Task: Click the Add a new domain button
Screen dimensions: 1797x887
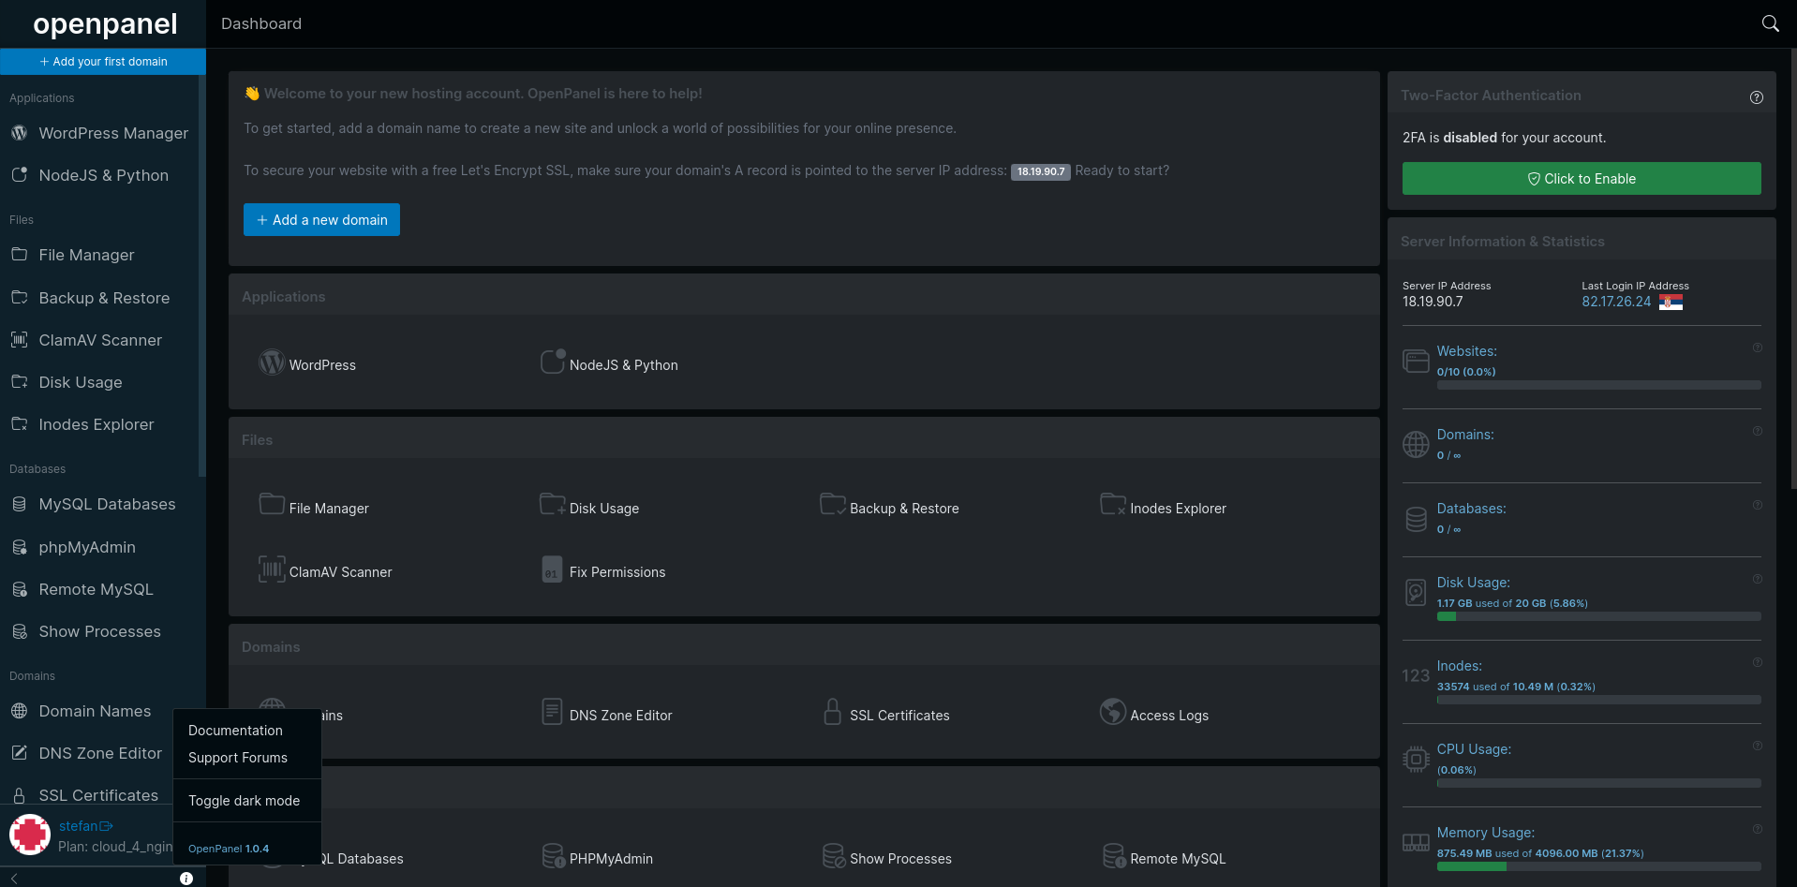Action: (x=321, y=220)
